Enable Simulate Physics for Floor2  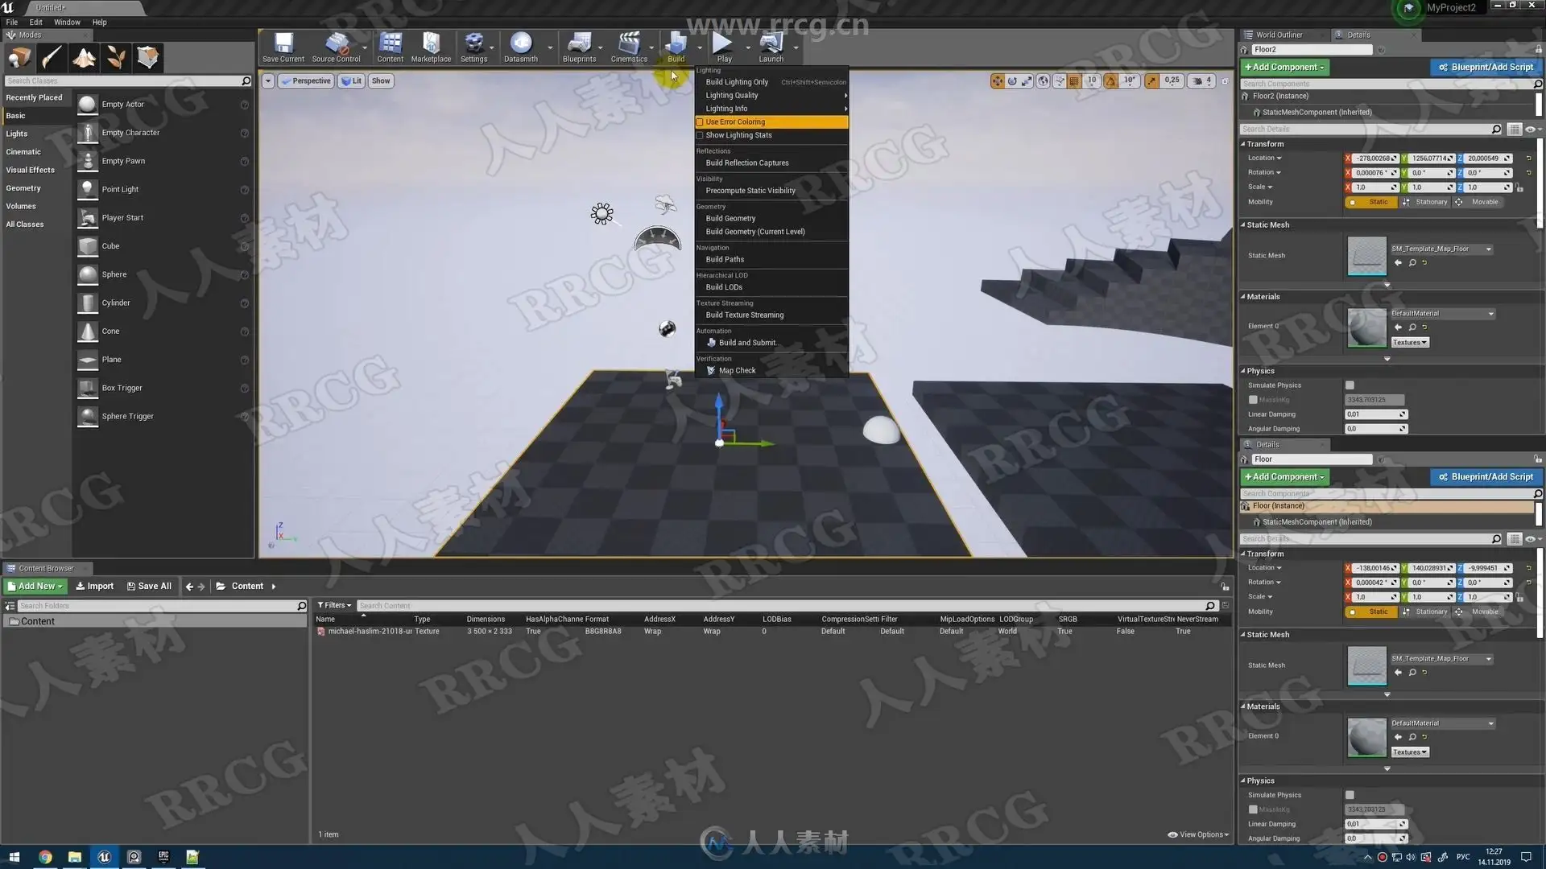pyautogui.click(x=1350, y=385)
